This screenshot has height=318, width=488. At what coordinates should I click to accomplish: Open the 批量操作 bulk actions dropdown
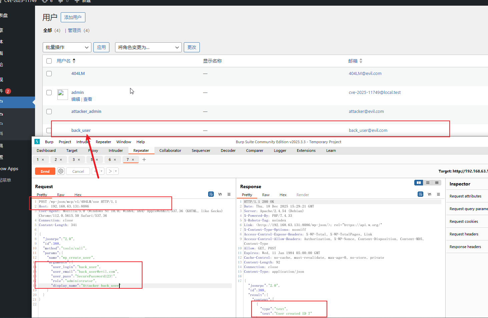point(67,47)
